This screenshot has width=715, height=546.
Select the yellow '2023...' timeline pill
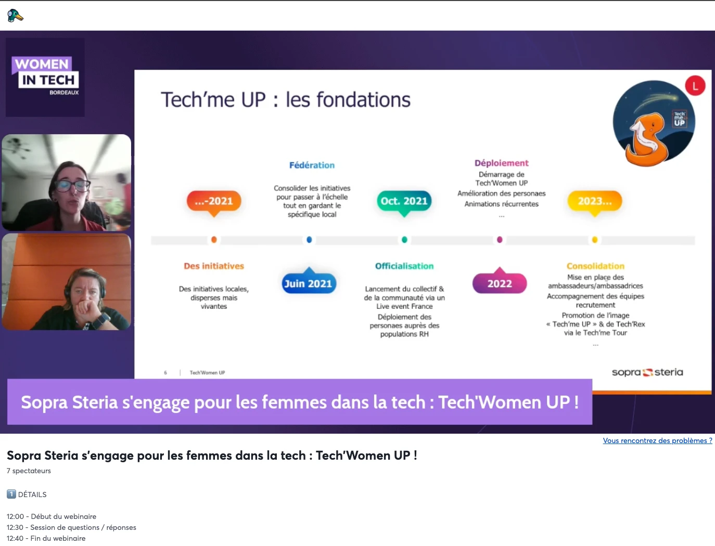(595, 201)
